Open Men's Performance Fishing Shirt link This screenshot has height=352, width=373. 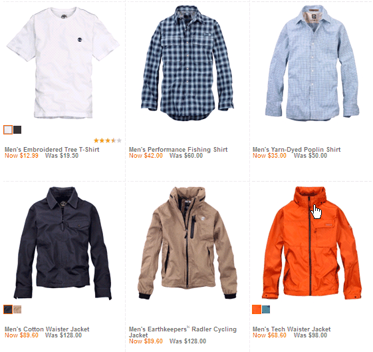[x=178, y=150]
